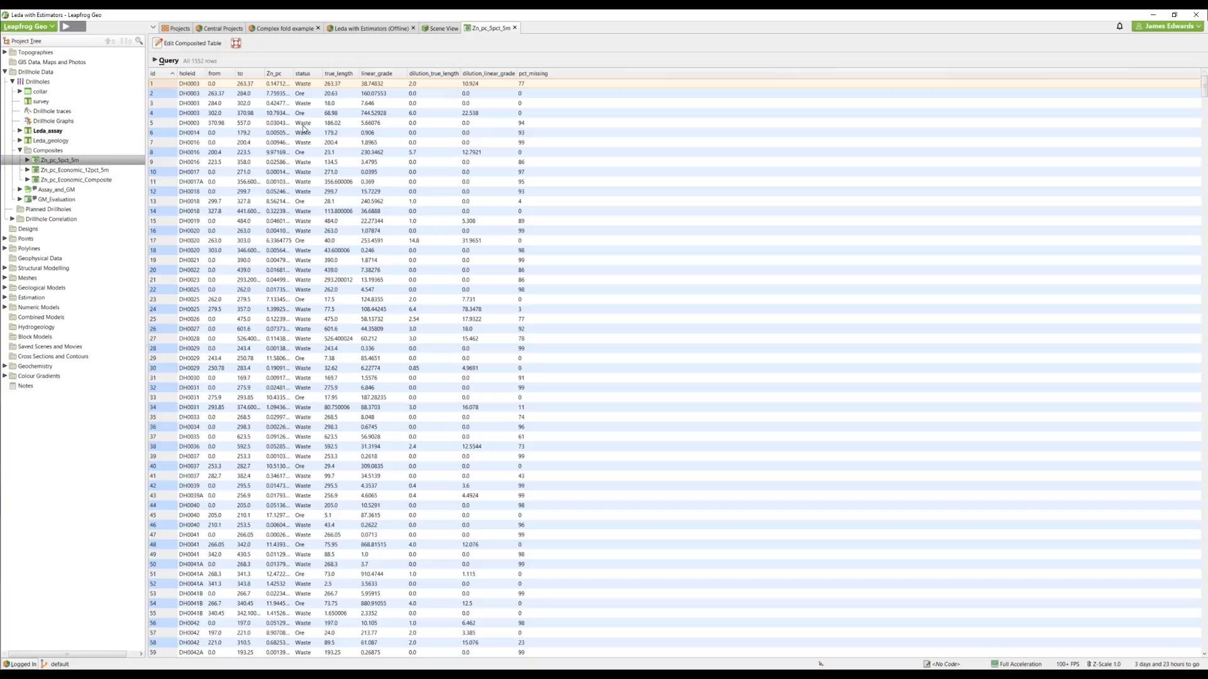Sort table by the status column header
Image resolution: width=1208 pixels, height=679 pixels.
pos(303,74)
